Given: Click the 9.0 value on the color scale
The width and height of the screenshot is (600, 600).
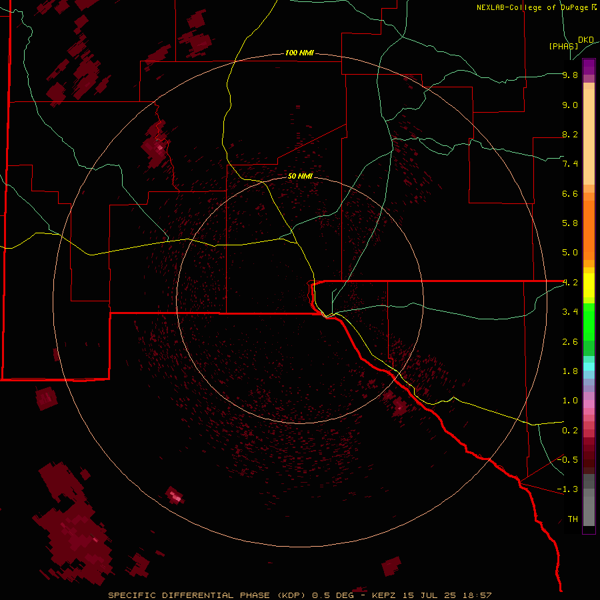Looking at the screenshot, I should [570, 105].
